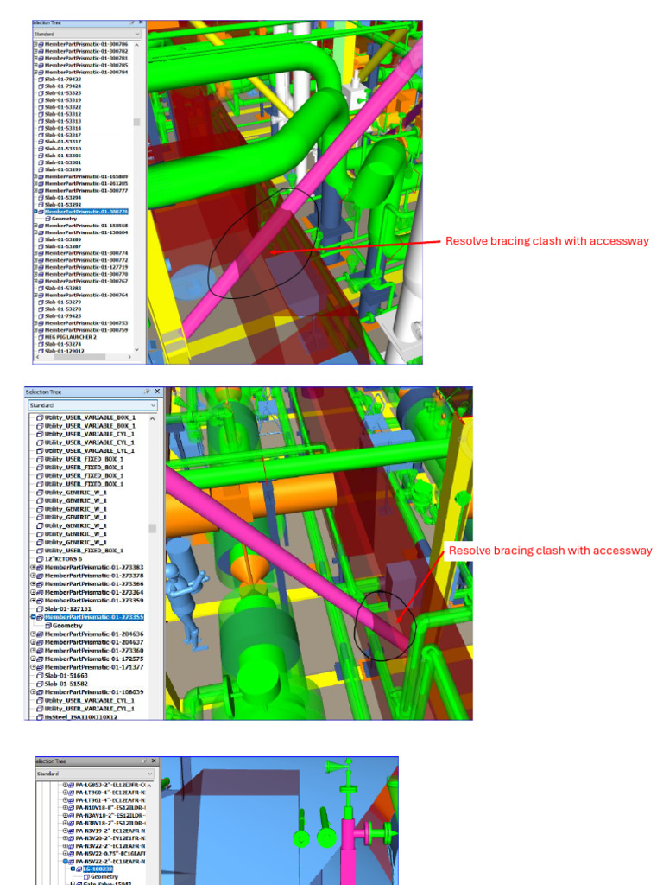Click the 12"KETONS 6 item icon
Viewport: 663px width, 885px height.
pyautogui.click(x=40, y=559)
